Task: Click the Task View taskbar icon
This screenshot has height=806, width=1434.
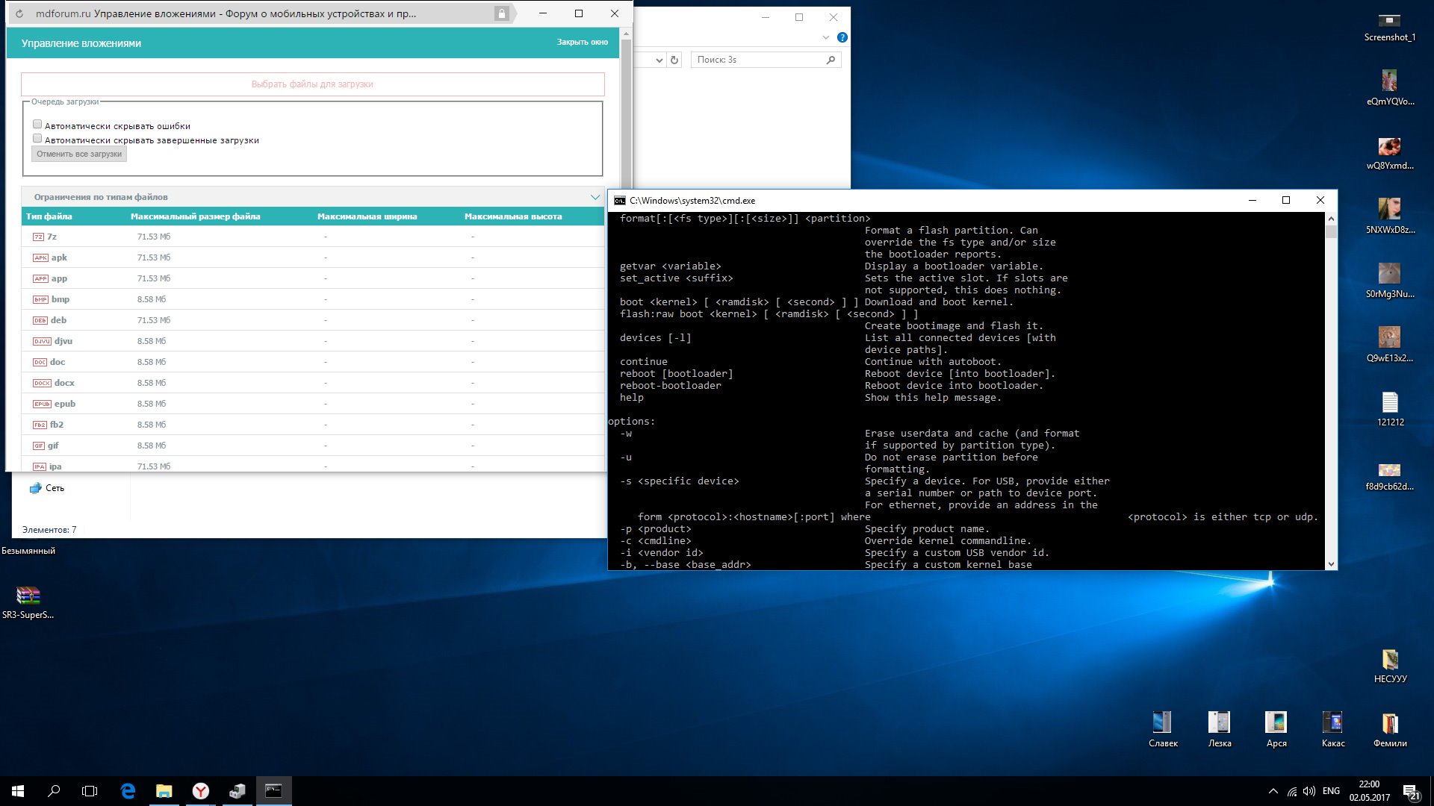Action: coord(90,791)
